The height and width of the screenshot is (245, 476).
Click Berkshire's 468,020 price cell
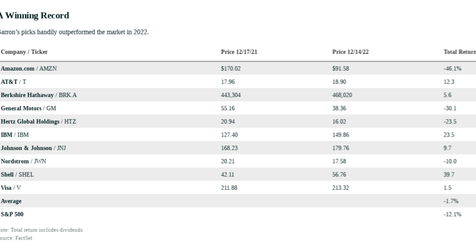coord(342,95)
